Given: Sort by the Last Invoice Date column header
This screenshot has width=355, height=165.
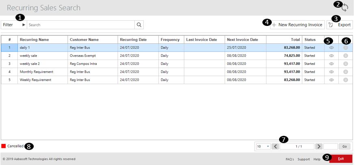Looking at the screenshot, I should (x=204, y=40).
